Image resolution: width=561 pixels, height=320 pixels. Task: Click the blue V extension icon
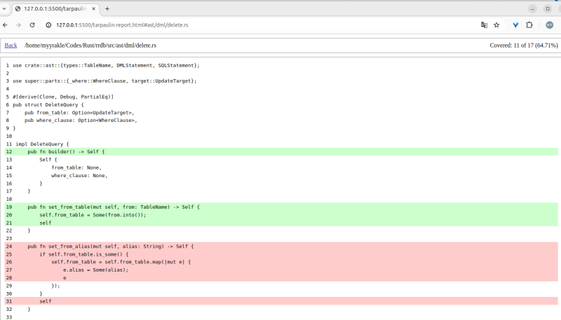515,25
